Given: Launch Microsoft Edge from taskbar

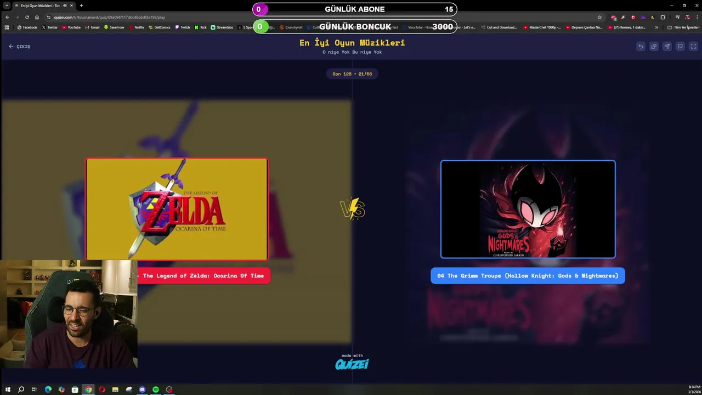Looking at the screenshot, I should click(48, 390).
